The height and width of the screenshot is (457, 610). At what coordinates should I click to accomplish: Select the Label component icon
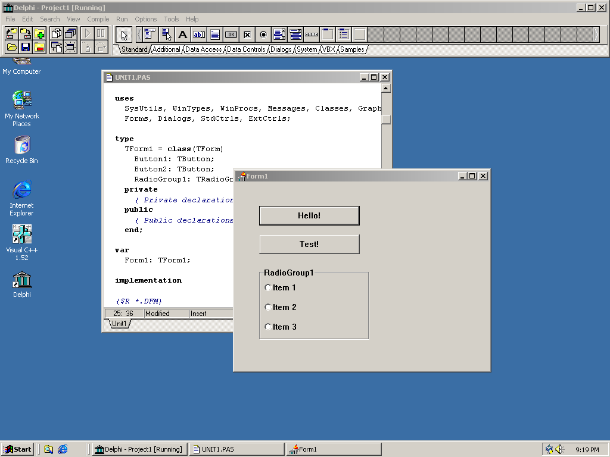point(182,35)
